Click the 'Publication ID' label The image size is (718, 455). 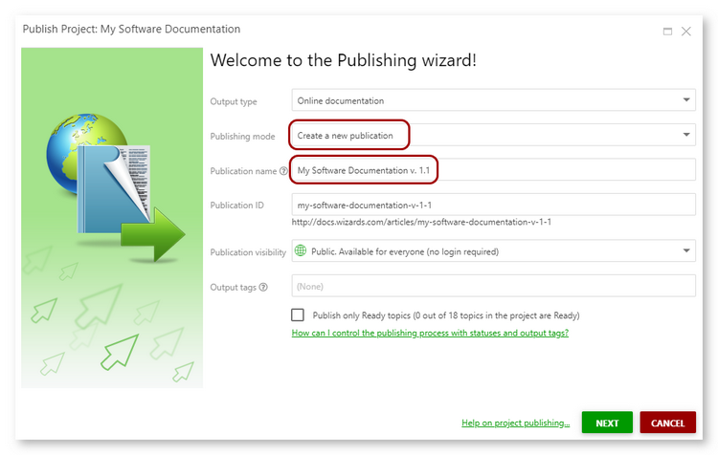[x=236, y=205]
